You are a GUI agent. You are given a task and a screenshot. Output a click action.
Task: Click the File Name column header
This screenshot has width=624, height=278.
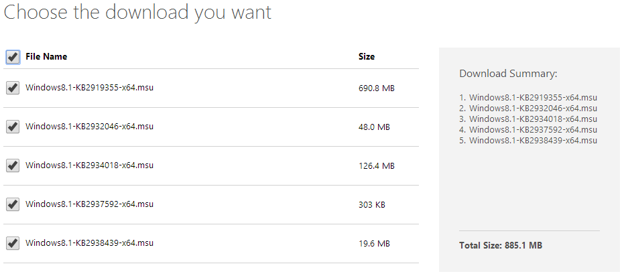click(46, 57)
